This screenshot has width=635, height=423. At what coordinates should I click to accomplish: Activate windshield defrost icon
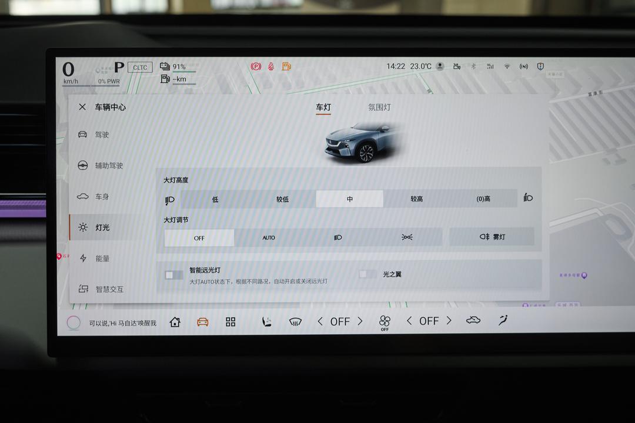click(x=295, y=321)
